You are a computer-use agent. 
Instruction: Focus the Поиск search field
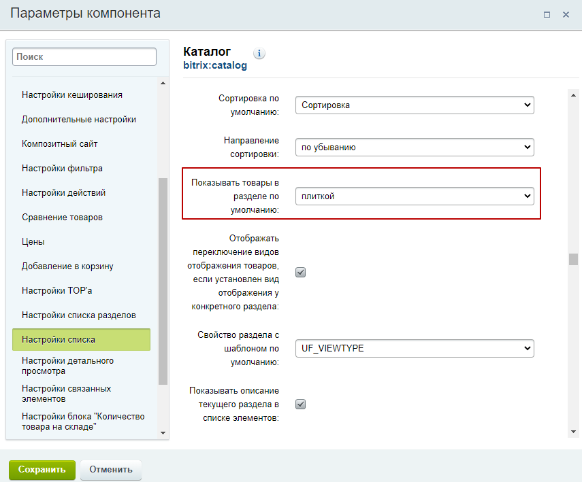click(84, 56)
